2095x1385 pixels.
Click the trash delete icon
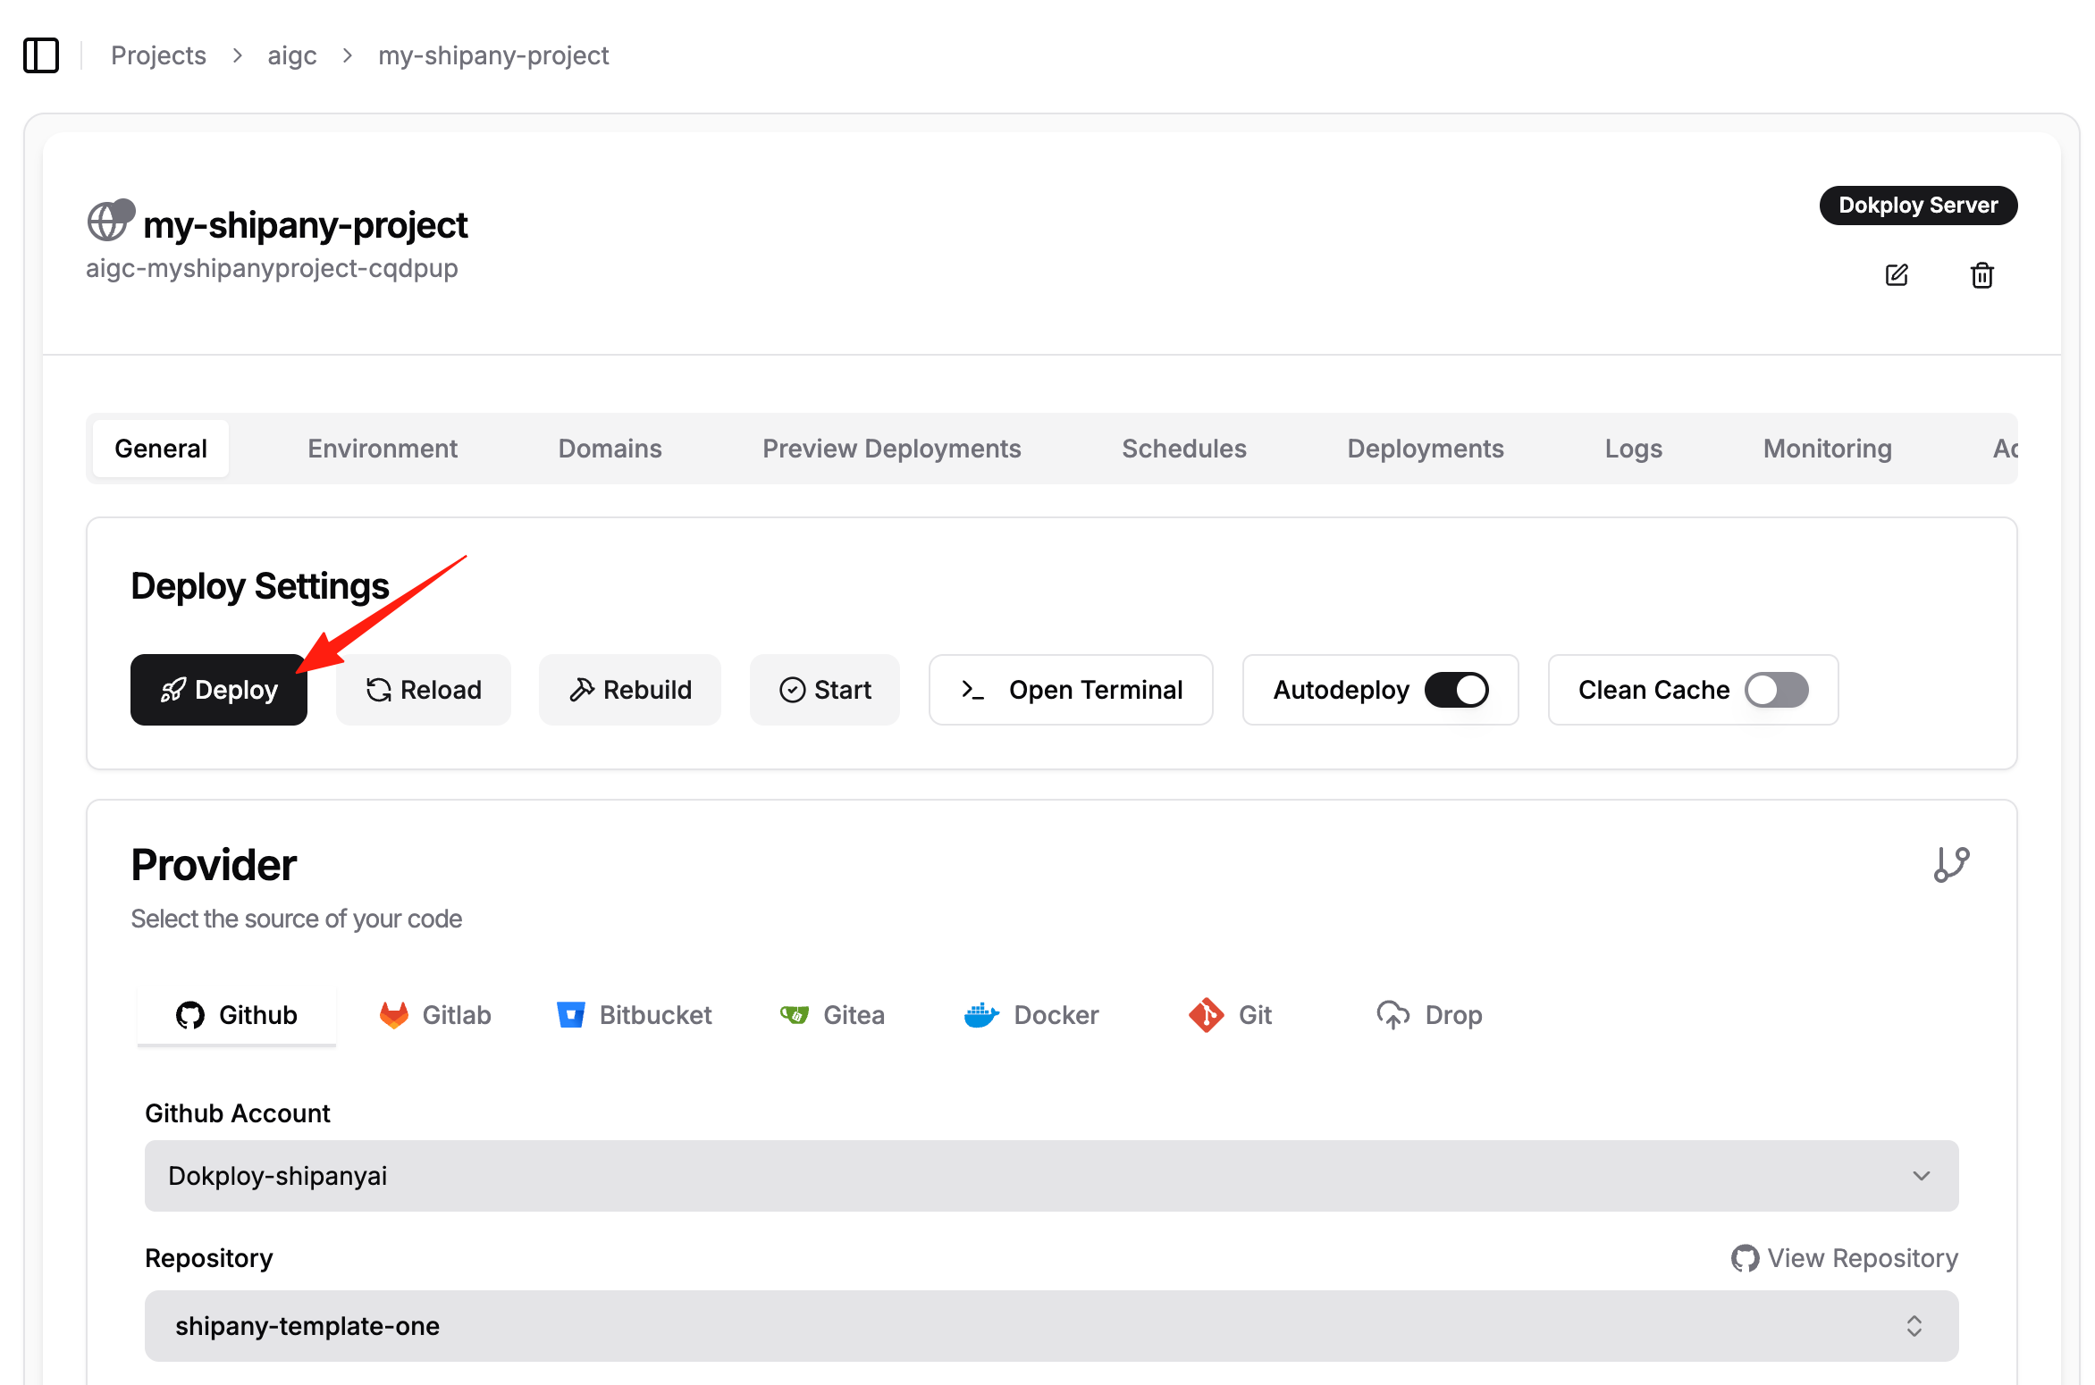pyautogui.click(x=1981, y=275)
